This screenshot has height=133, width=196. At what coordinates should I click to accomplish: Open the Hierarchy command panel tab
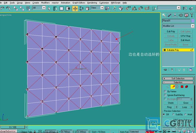(175, 15)
